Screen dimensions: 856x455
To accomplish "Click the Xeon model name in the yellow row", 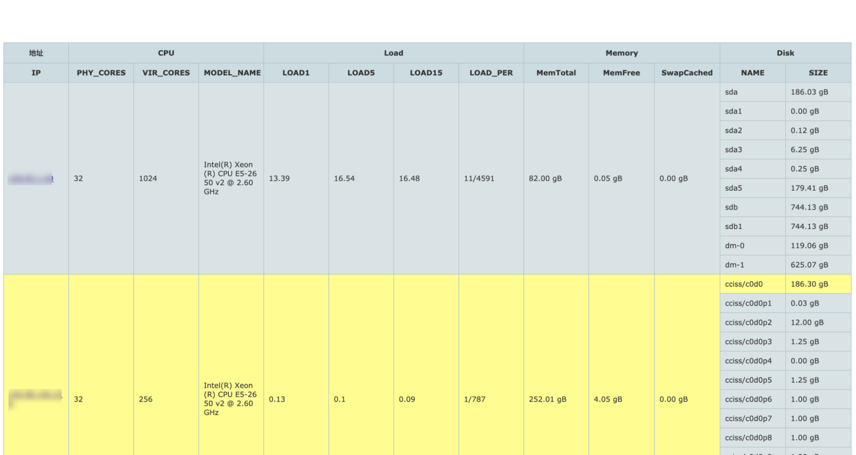I will point(231,399).
